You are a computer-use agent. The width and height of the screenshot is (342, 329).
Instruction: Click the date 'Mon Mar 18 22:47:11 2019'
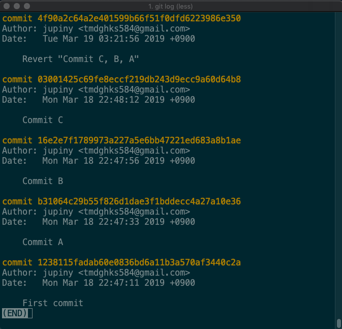click(x=103, y=283)
